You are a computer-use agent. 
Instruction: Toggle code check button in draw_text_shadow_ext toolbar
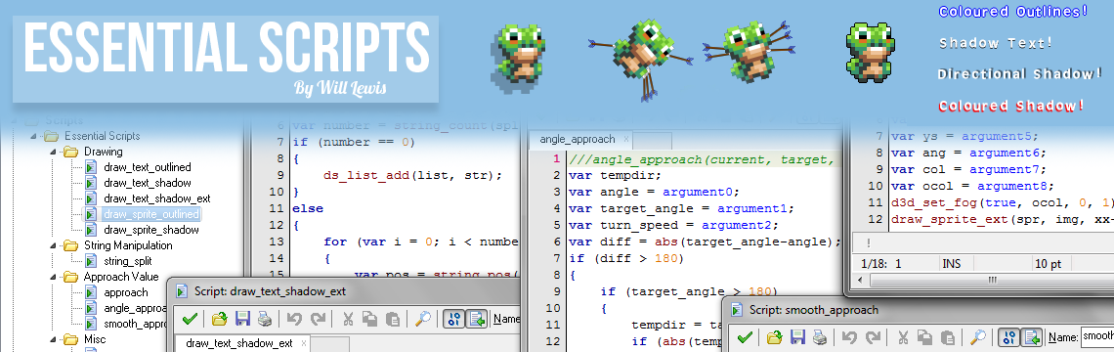click(x=454, y=319)
